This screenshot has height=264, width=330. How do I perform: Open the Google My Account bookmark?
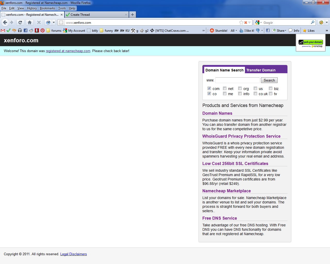[74, 30]
